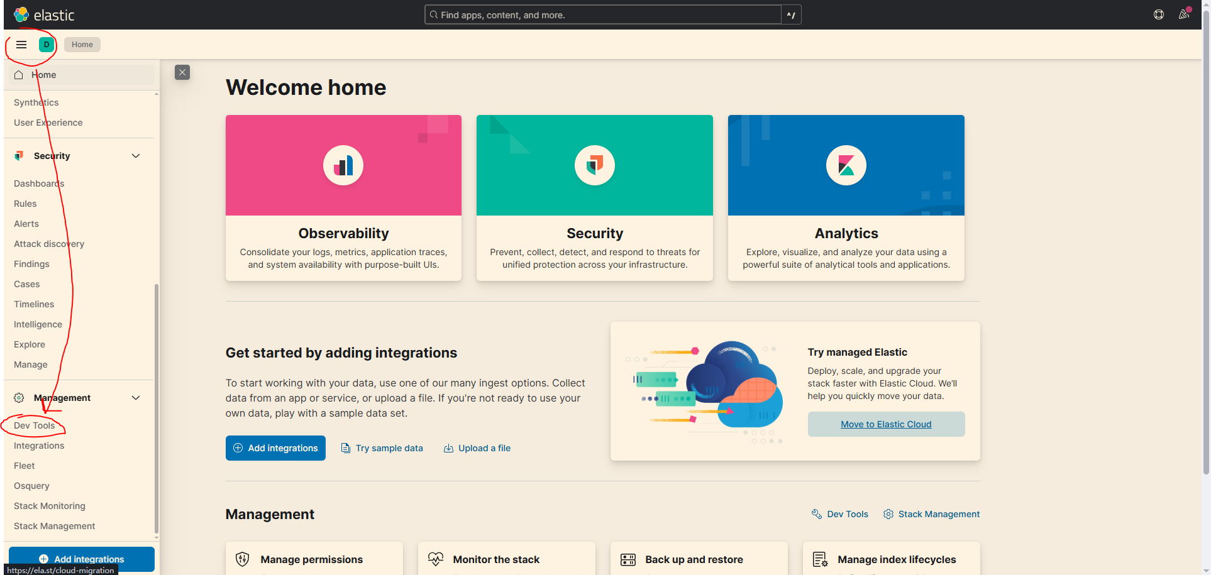Open the Dev Tools link in the Management heading
The image size is (1211, 575).
[x=840, y=514]
